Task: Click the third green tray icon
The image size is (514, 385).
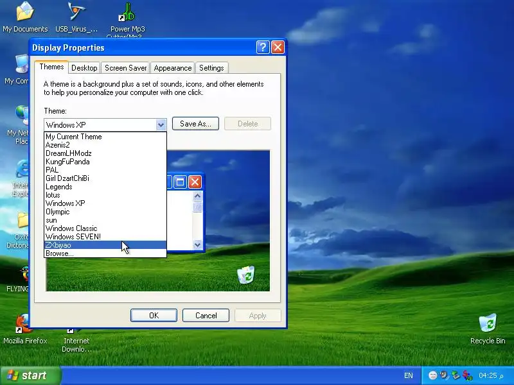Action: pos(456,375)
